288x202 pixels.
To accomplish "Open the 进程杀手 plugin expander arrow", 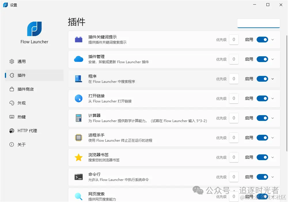I will 272,138.
